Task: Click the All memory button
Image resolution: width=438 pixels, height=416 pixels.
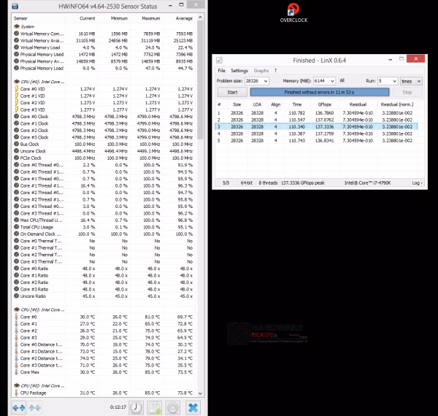Action: 342,81
